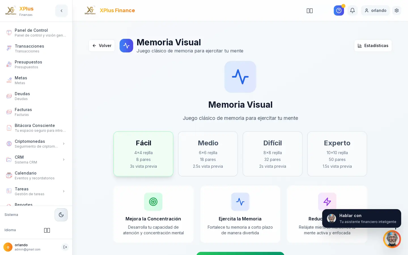Click the Memoria Visual pulse icon beside title

coord(126,46)
